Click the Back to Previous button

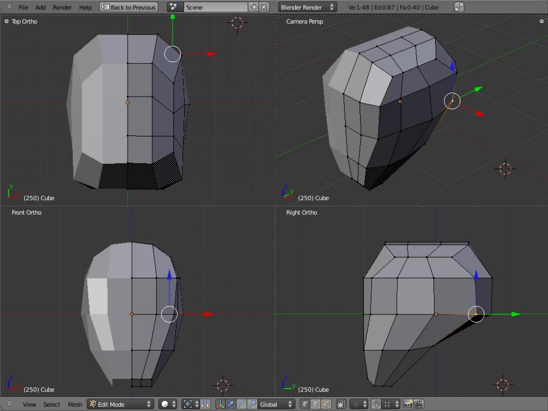(x=129, y=8)
